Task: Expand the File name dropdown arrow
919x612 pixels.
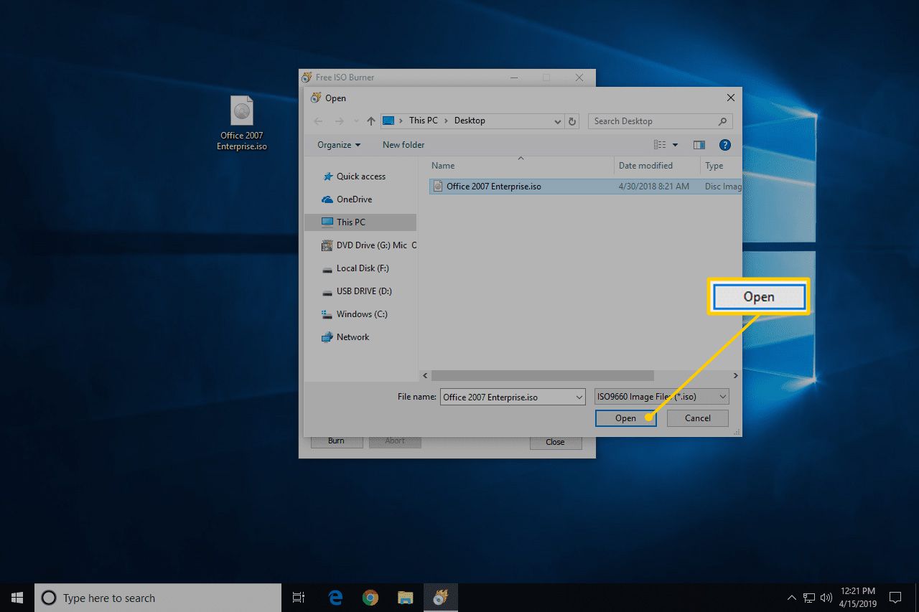Action: tap(579, 397)
